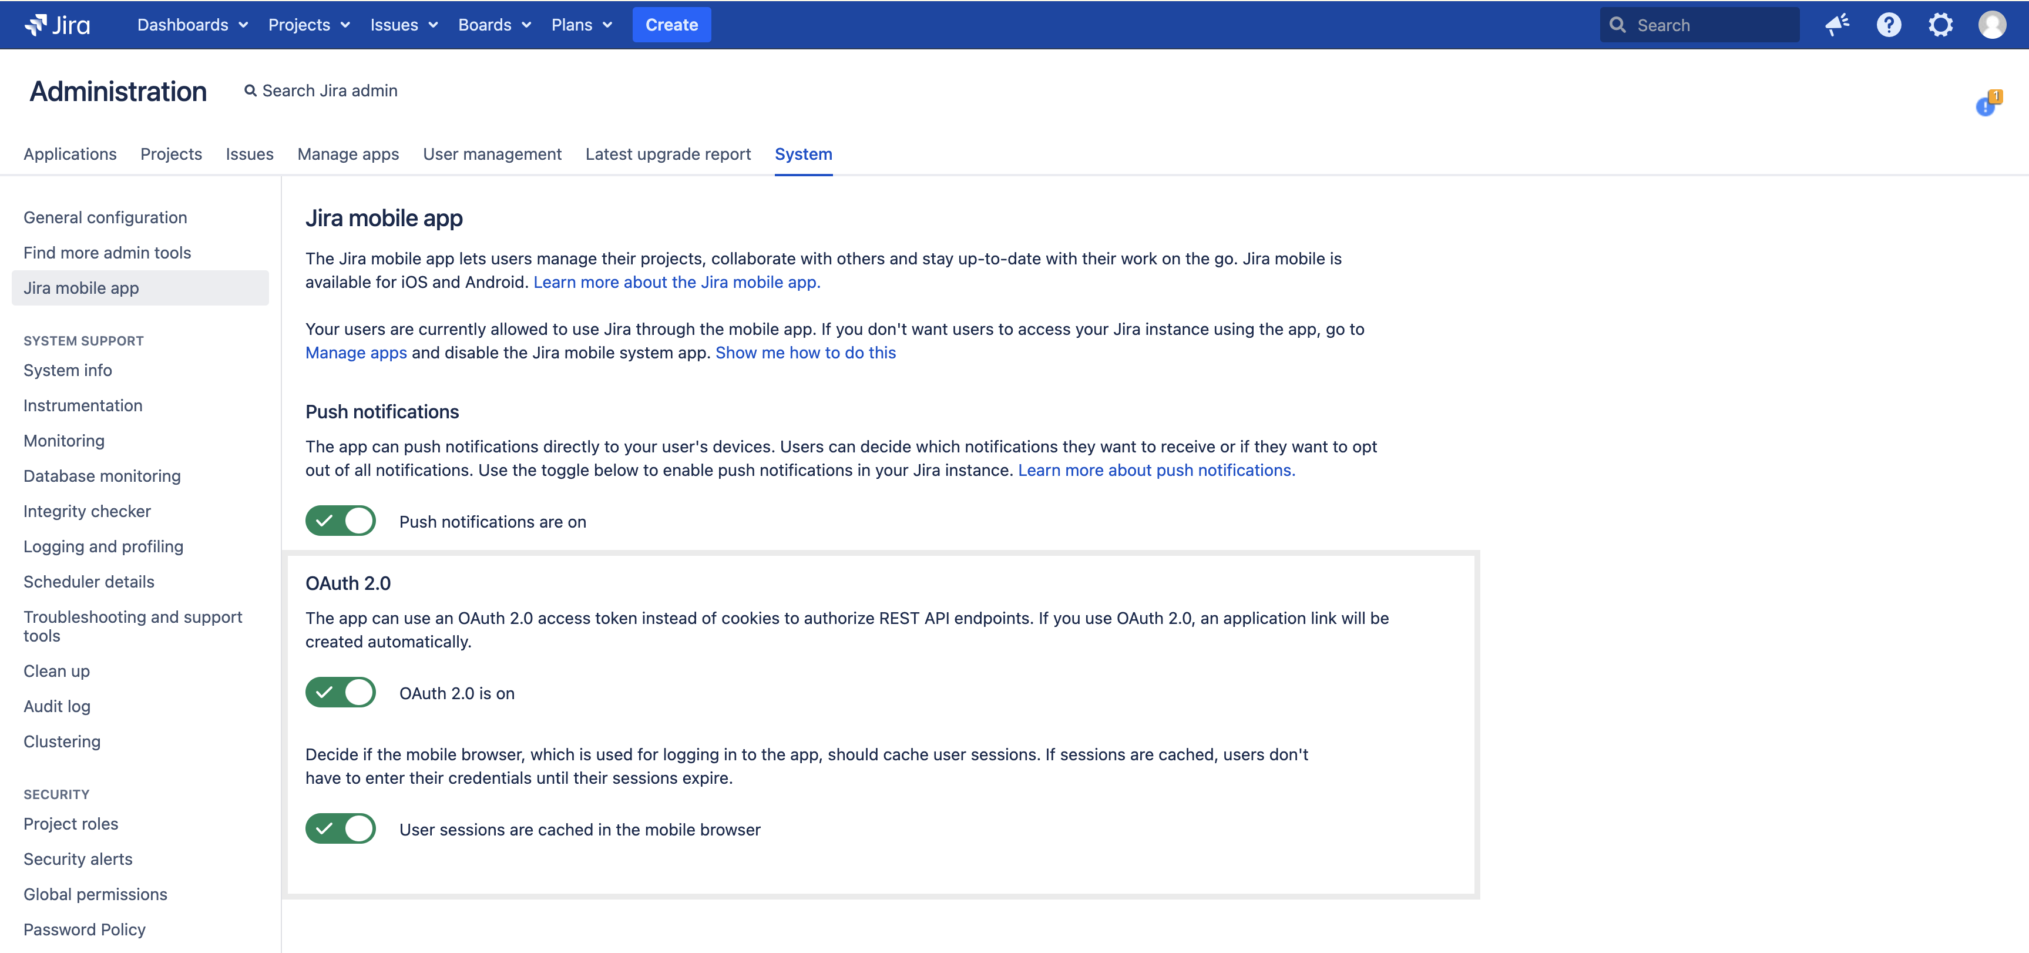Open the help question mark icon
This screenshot has height=953, width=2029.
[x=1889, y=25]
